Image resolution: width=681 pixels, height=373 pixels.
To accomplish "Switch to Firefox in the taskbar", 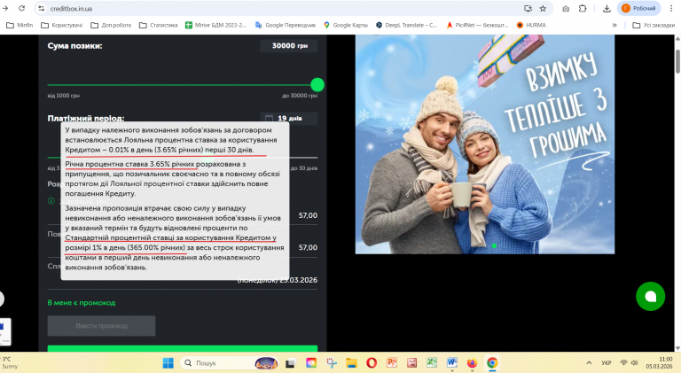I will [x=472, y=362].
